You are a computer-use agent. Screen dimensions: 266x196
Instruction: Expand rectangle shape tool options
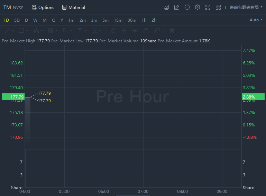[x=27, y=31]
